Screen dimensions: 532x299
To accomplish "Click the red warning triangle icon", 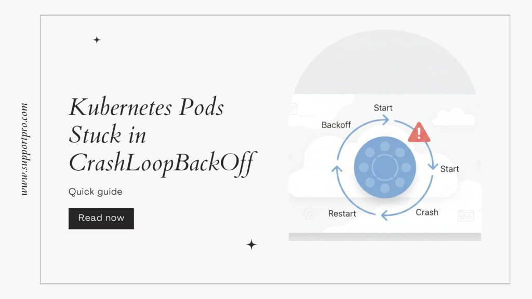I will point(419,133).
